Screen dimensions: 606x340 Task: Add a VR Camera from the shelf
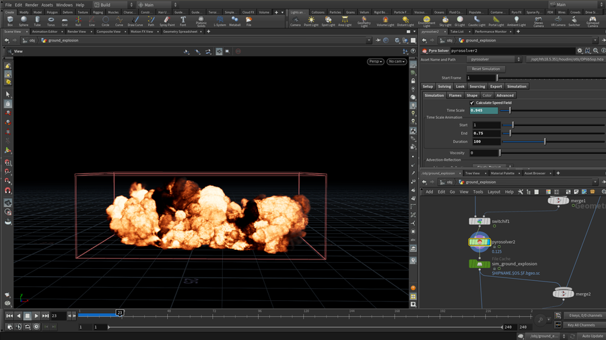click(558, 21)
